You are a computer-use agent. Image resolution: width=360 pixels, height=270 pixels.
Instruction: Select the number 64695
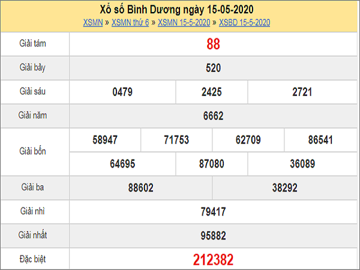pyautogui.click(x=122, y=164)
